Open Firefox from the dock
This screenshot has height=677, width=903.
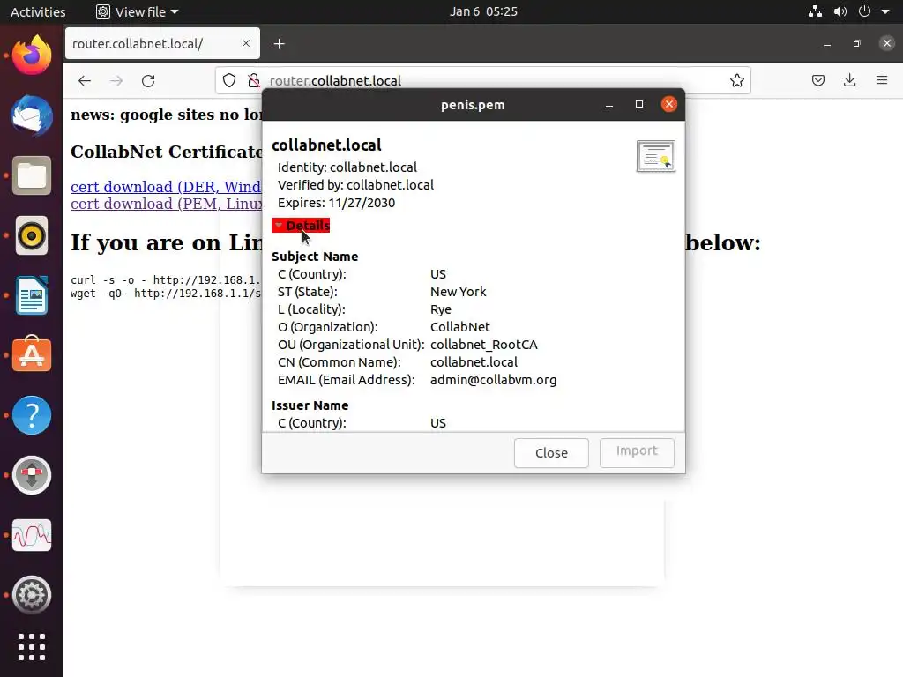point(32,56)
